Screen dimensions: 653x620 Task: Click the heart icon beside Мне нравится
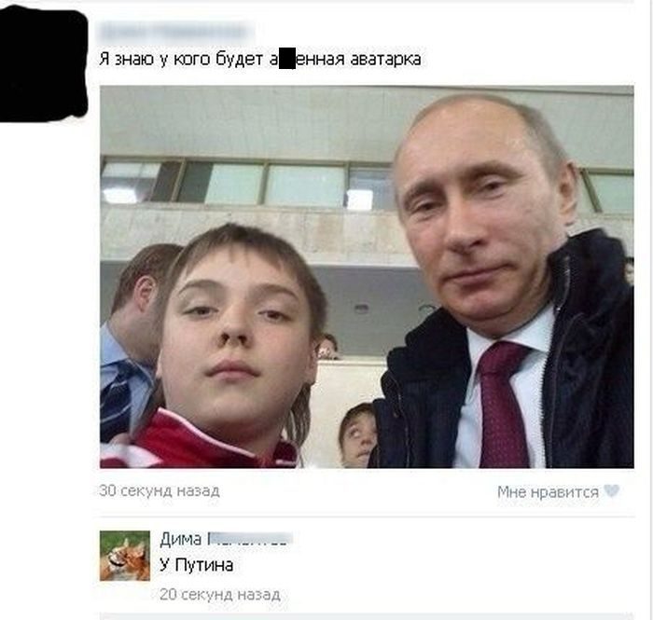pyautogui.click(x=612, y=491)
